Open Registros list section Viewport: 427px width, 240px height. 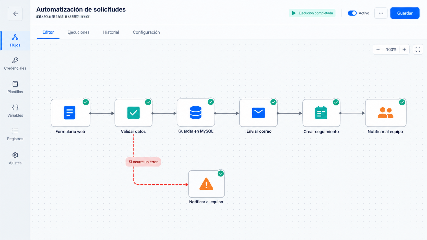coord(15,134)
